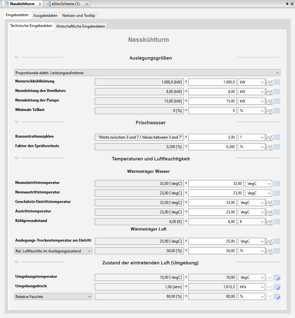Click list icon in Kühlgrenzabstand row
The width and height of the screenshot is (295, 318).
277,222
